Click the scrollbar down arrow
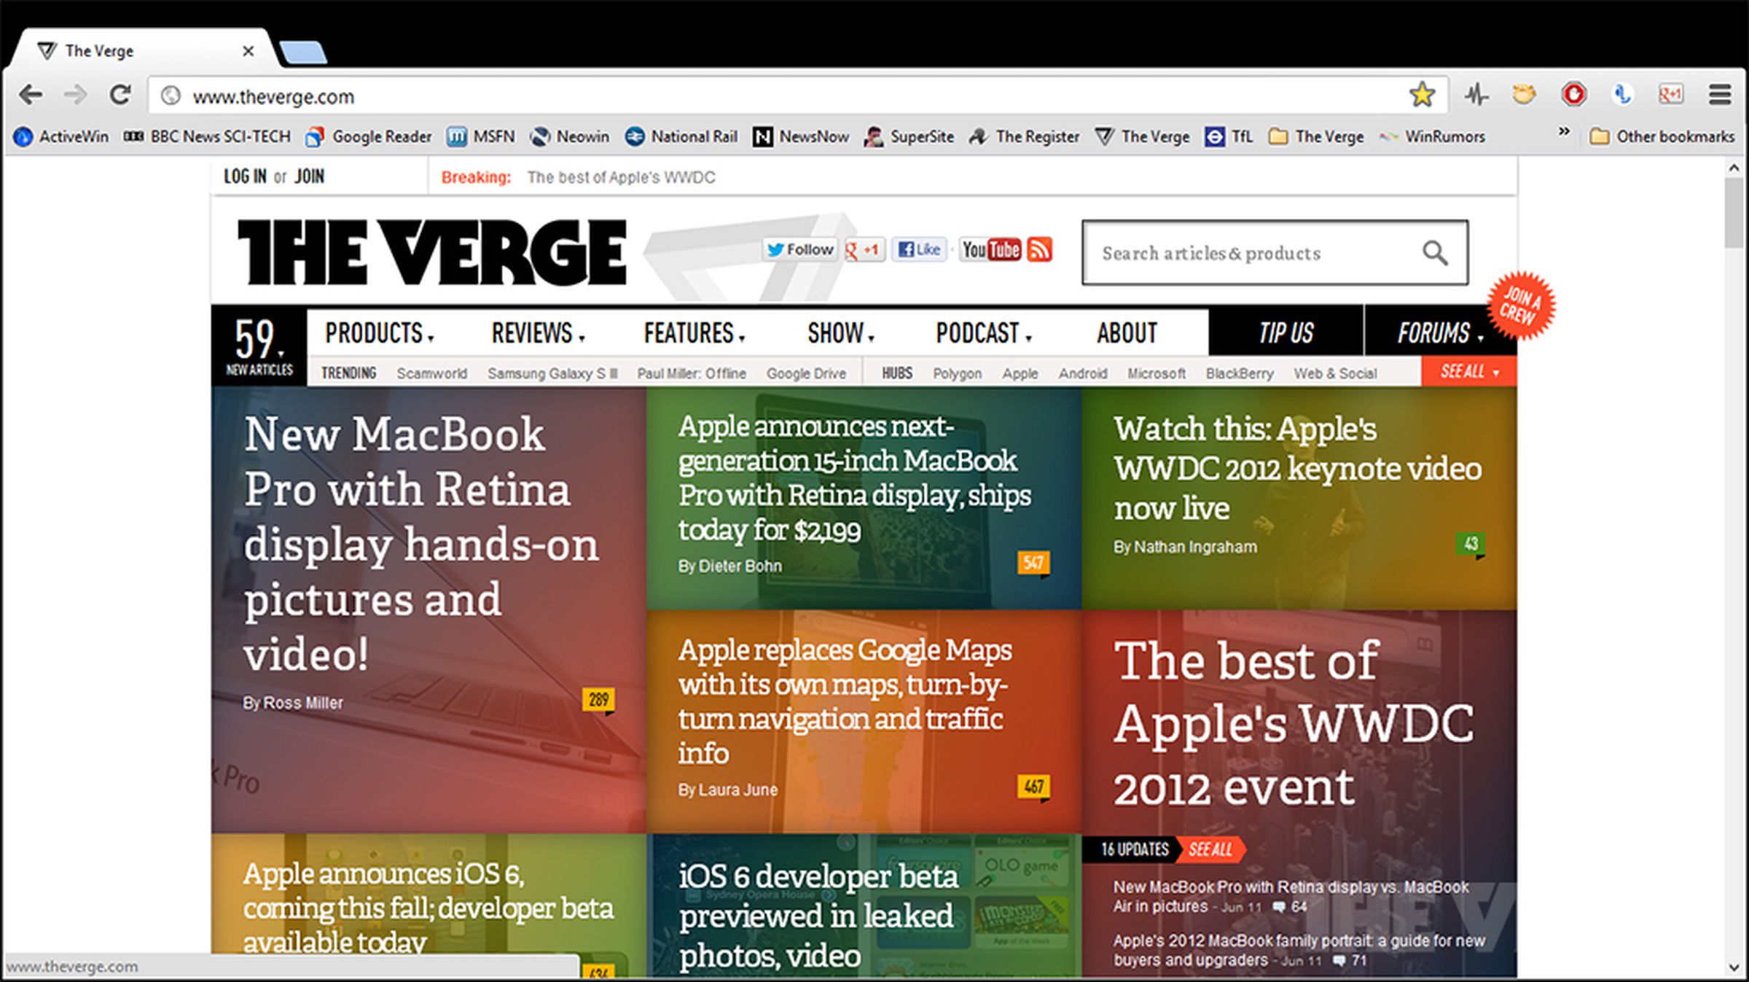Image resolution: width=1749 pixels, height=982 pixels. (x=1734, y=968)
